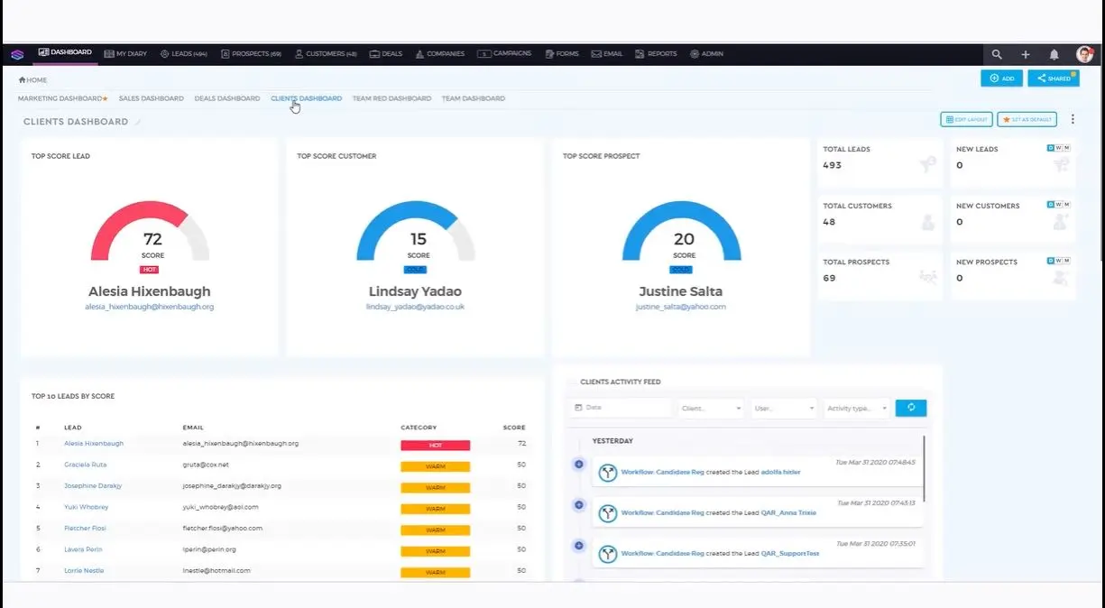Open the User filter dropdown

783,409
